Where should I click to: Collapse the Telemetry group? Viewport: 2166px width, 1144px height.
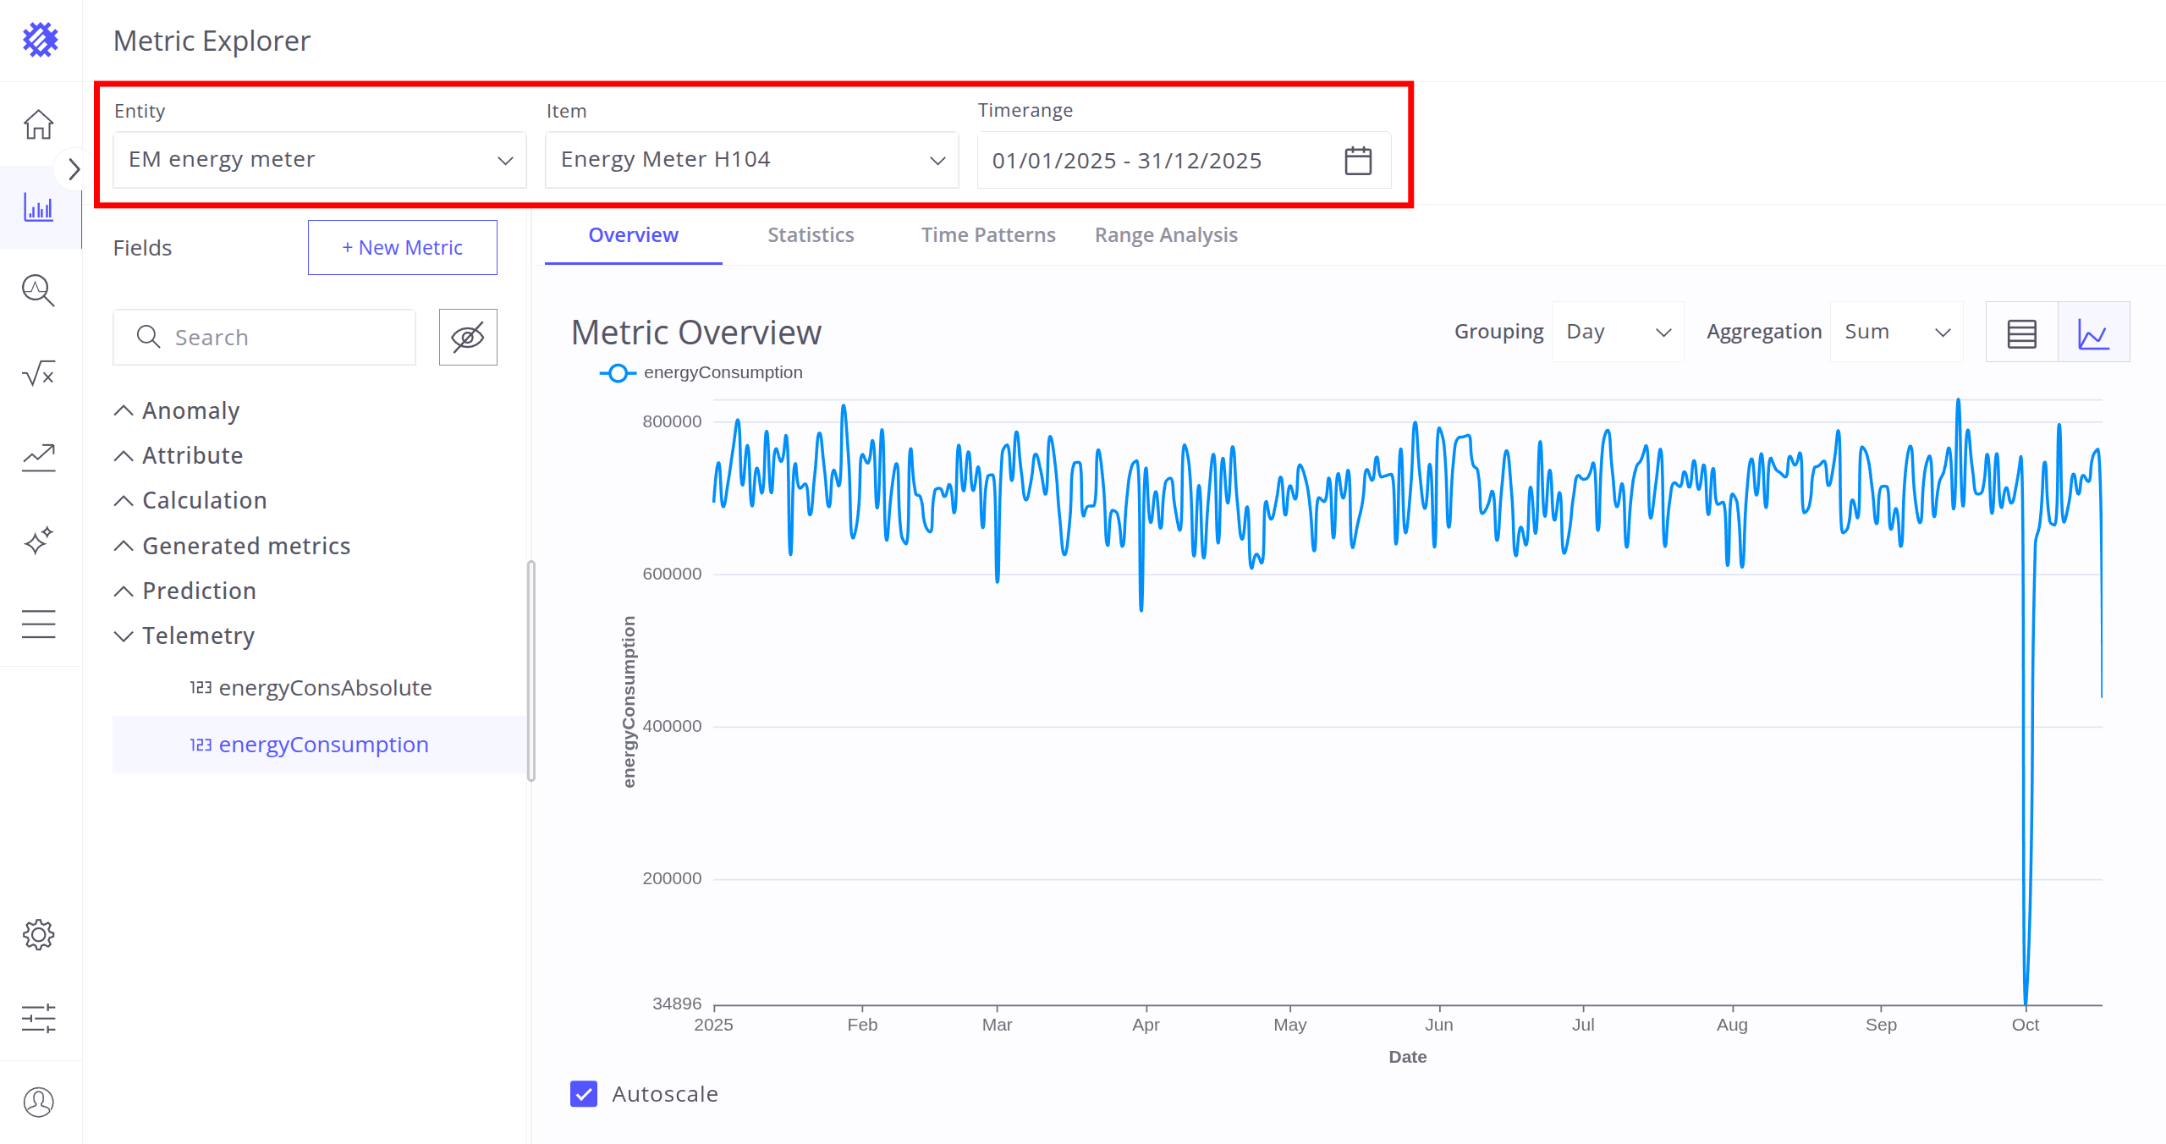tap(124, 635)
